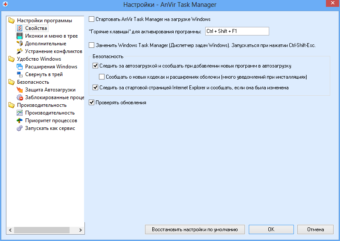Viewport: 340px width, 241px height.
Task: Click the tree horizontal scrollbar thumb
Action: coord(42,230)
